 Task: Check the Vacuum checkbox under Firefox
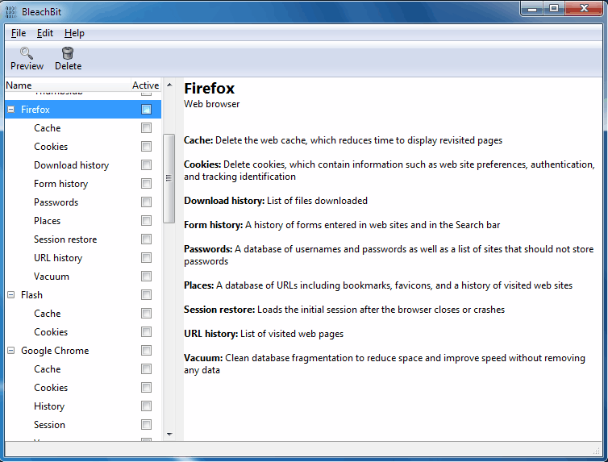click(x=146, y=277)
